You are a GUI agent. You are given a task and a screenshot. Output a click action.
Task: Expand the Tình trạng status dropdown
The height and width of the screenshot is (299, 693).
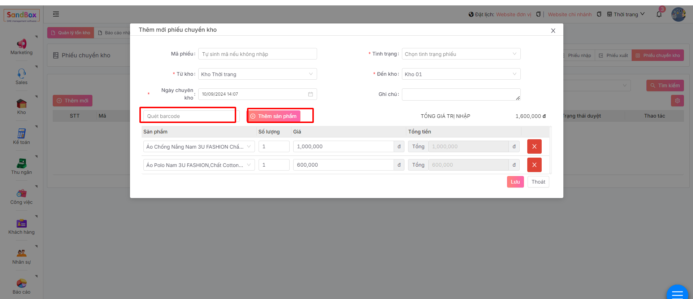(x=461, y=54)
